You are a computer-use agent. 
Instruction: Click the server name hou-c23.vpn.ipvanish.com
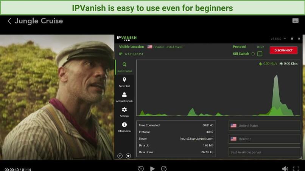coord(197,139)
